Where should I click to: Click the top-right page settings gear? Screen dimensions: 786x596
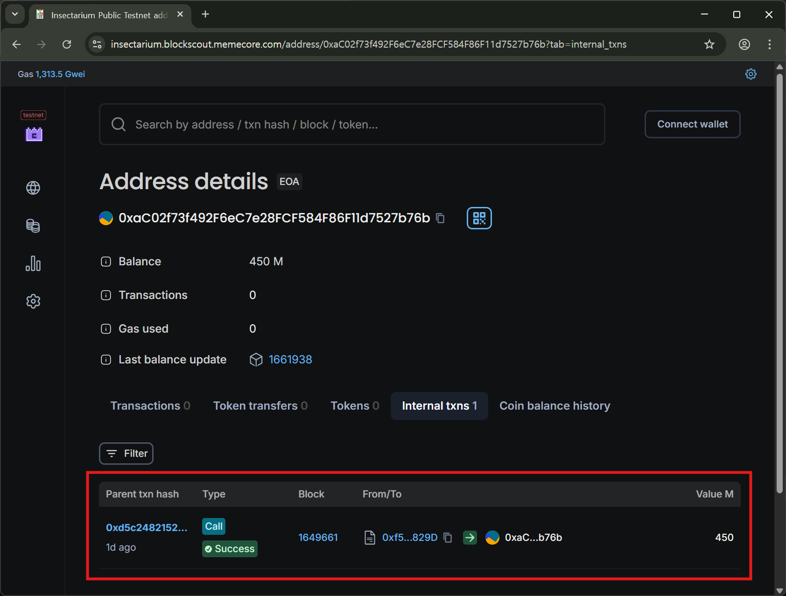click(751, 74)
